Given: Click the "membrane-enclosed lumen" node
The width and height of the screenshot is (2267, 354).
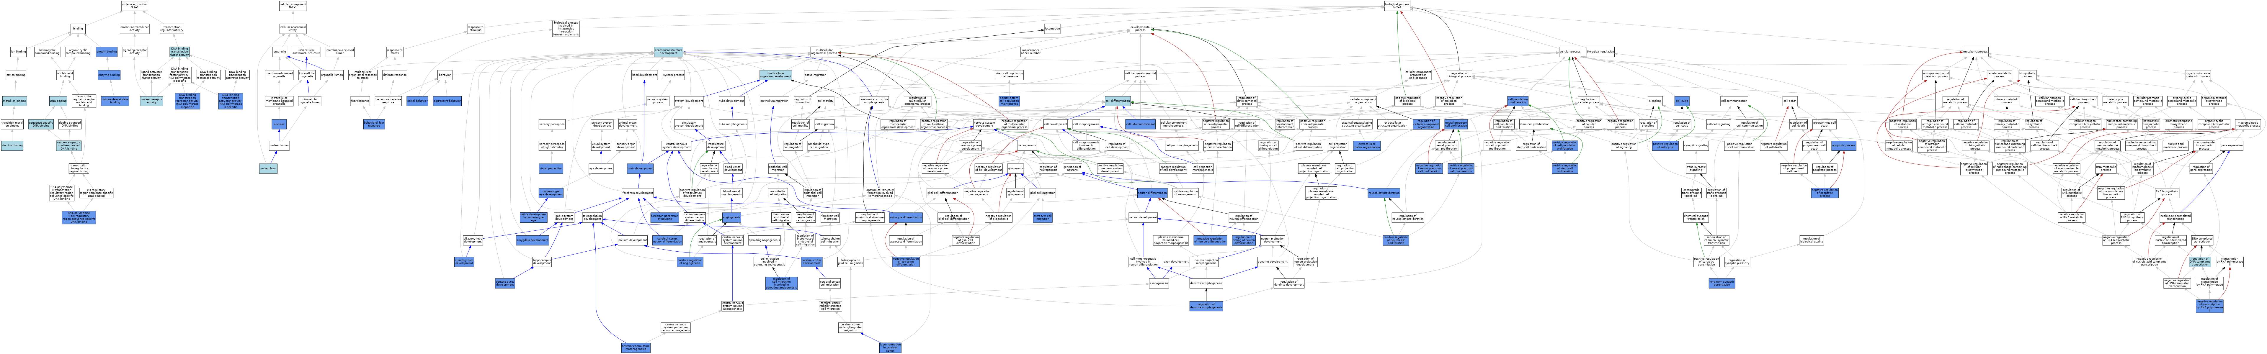Looking at the screenshot, I should [x=340, y=52].
